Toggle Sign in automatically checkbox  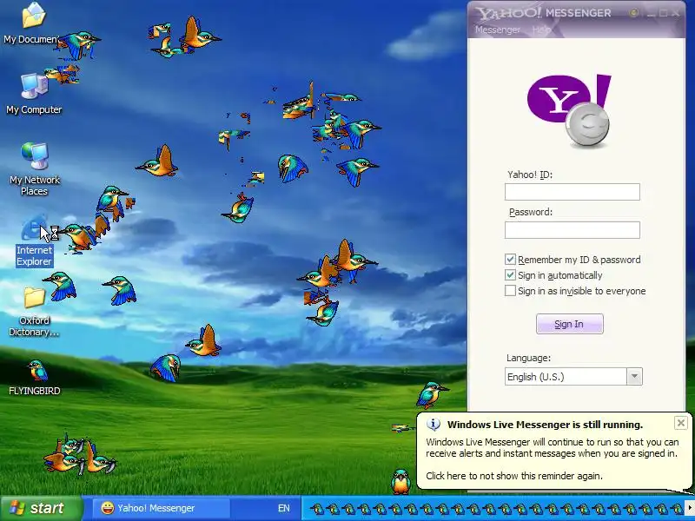click(510, 275)
